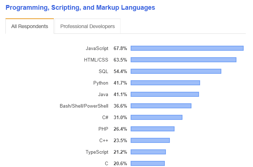
Task: Click the JavaScript 67.8% bar
Action: (x=187, y=48)
